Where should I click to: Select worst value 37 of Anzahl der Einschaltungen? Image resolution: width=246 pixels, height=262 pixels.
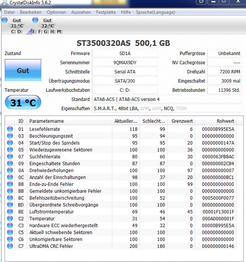click(162, 177)
